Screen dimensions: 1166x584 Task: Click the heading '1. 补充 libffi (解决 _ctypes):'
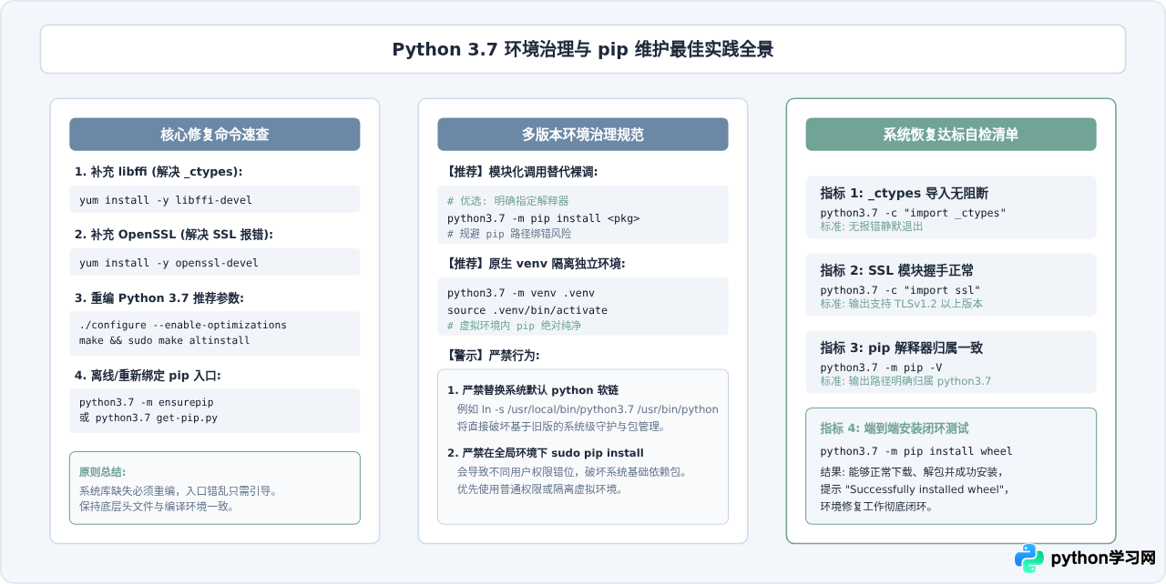pos(159,172)
